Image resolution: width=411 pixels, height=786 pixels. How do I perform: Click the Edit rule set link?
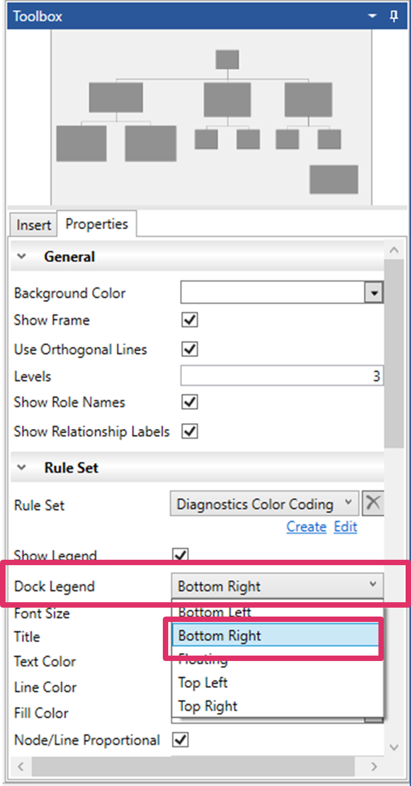[x=345, y=527]
